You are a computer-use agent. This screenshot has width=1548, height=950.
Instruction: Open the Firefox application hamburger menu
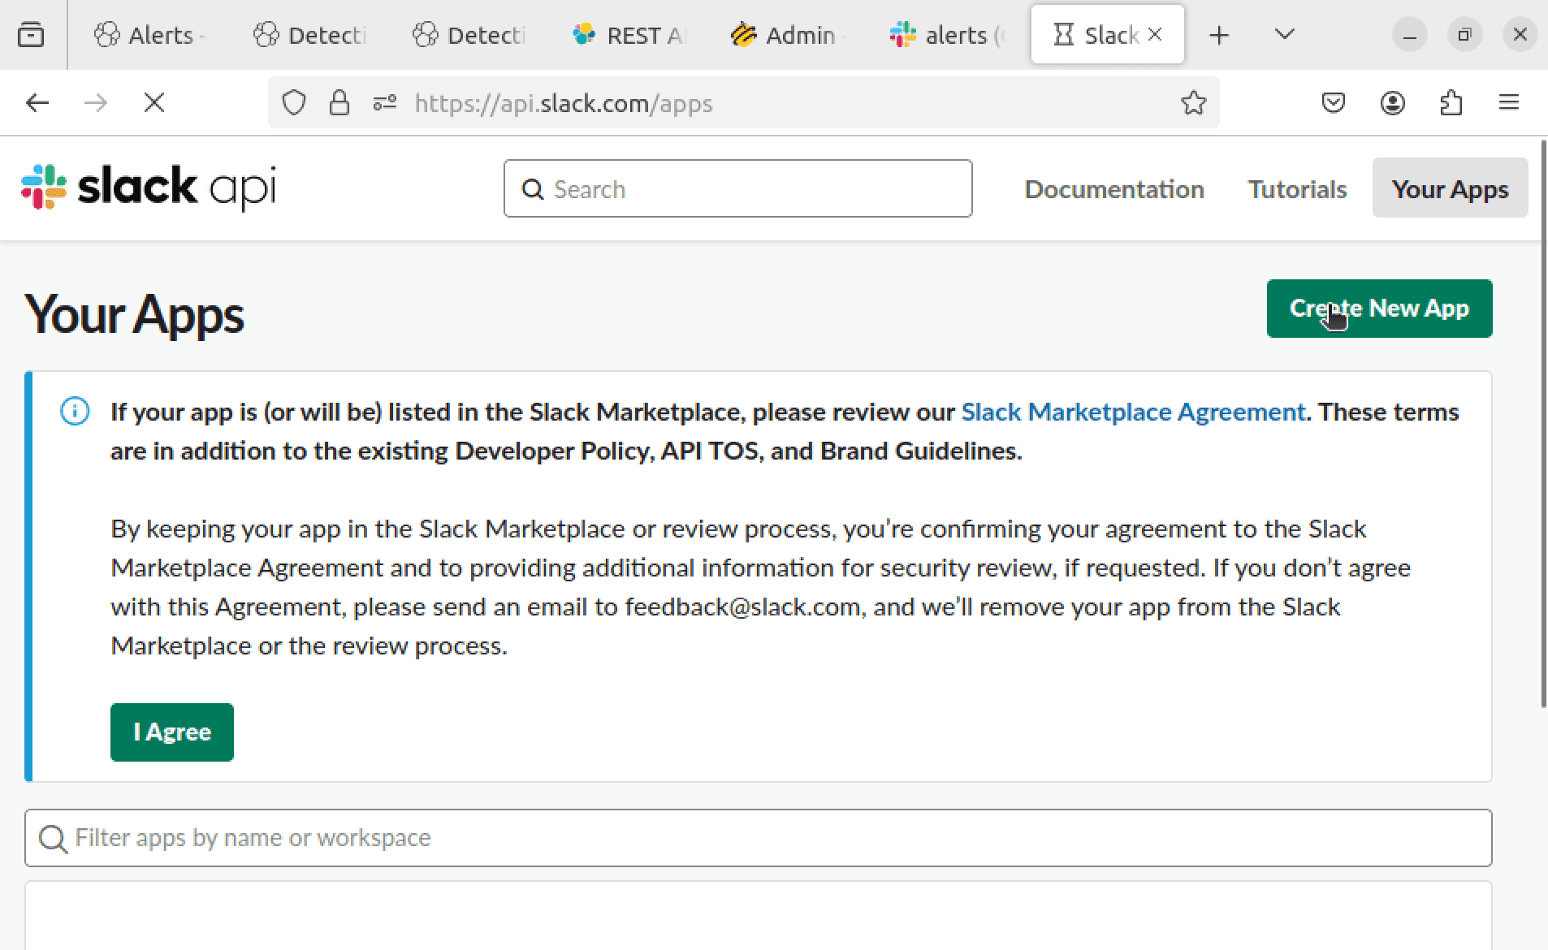(1509, 102)
